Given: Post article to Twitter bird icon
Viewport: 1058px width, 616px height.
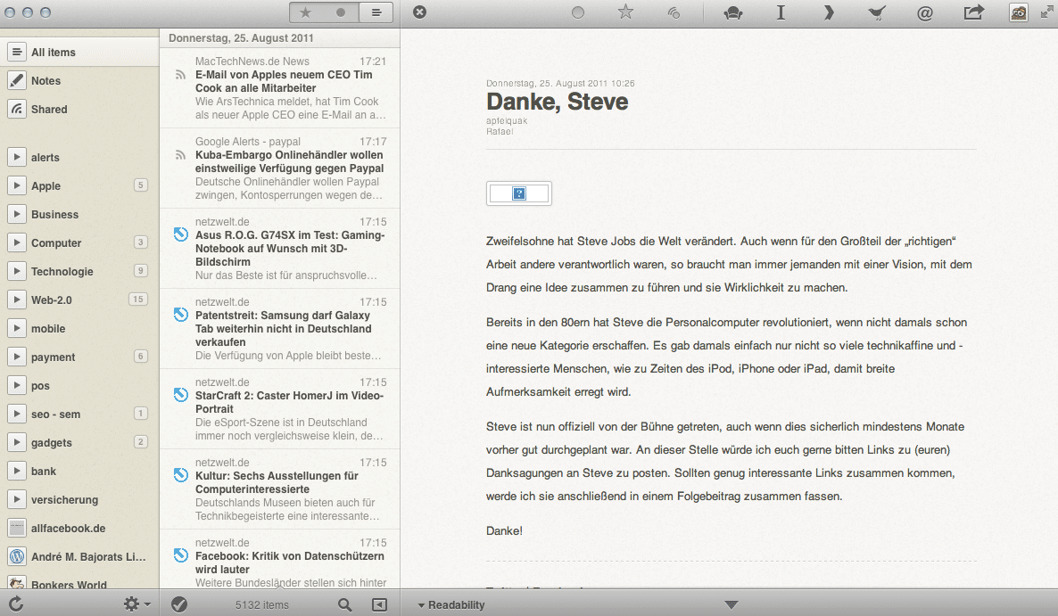Looking at the screenshot, I should (877, 12).
